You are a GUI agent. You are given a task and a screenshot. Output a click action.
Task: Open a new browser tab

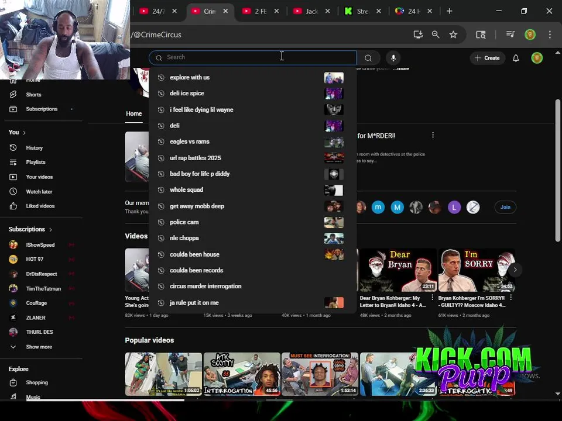point(449,11)
